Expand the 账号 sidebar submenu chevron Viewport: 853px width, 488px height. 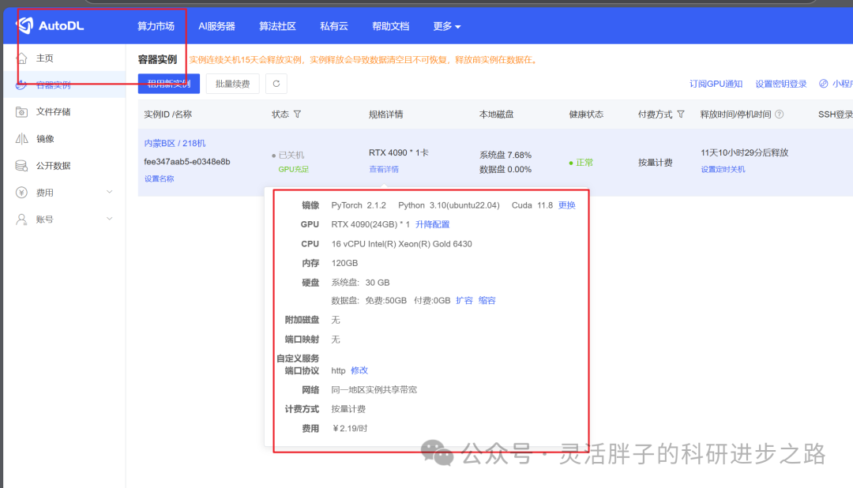tap(109, 219)
